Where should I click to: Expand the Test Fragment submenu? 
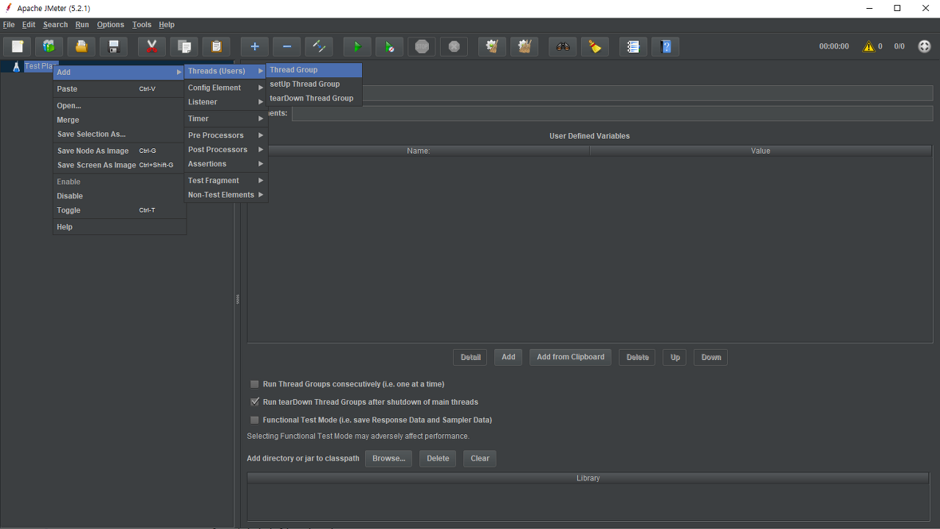click(225, 180)
